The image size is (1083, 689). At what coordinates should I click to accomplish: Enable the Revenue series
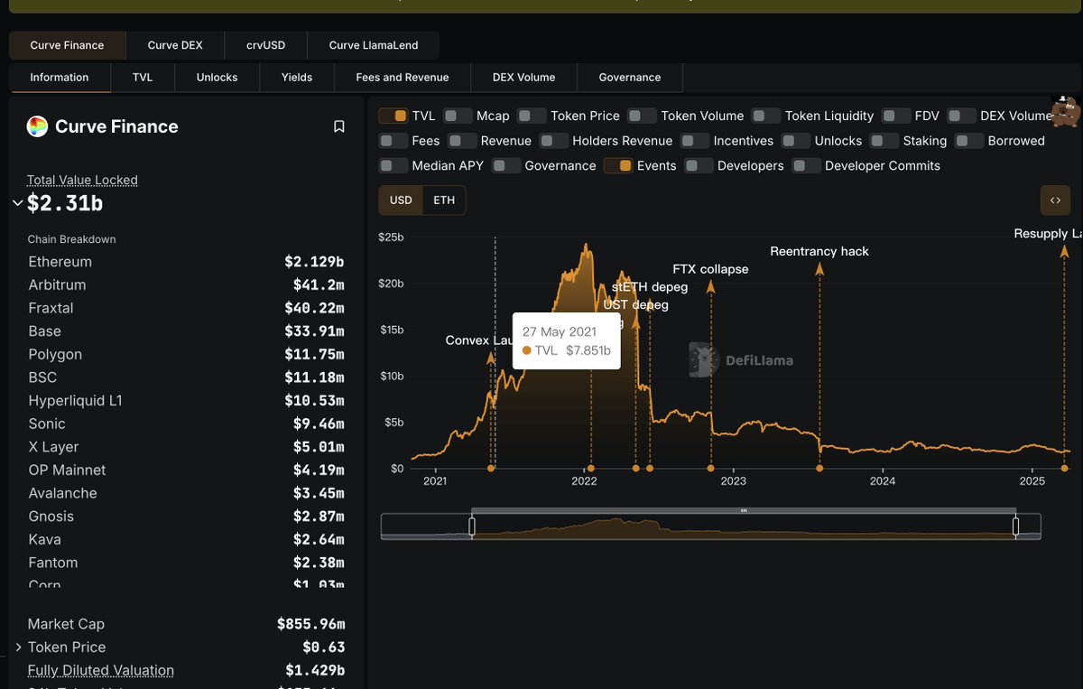click(462, 141)
